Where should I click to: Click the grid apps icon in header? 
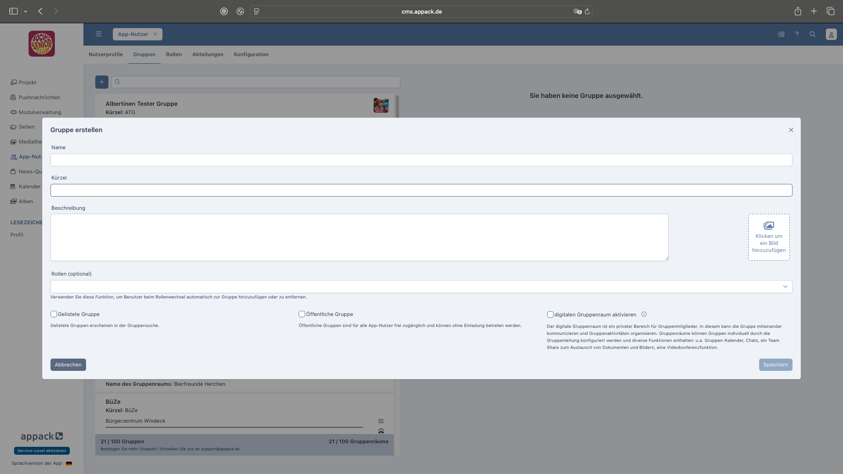coord(781,34)
